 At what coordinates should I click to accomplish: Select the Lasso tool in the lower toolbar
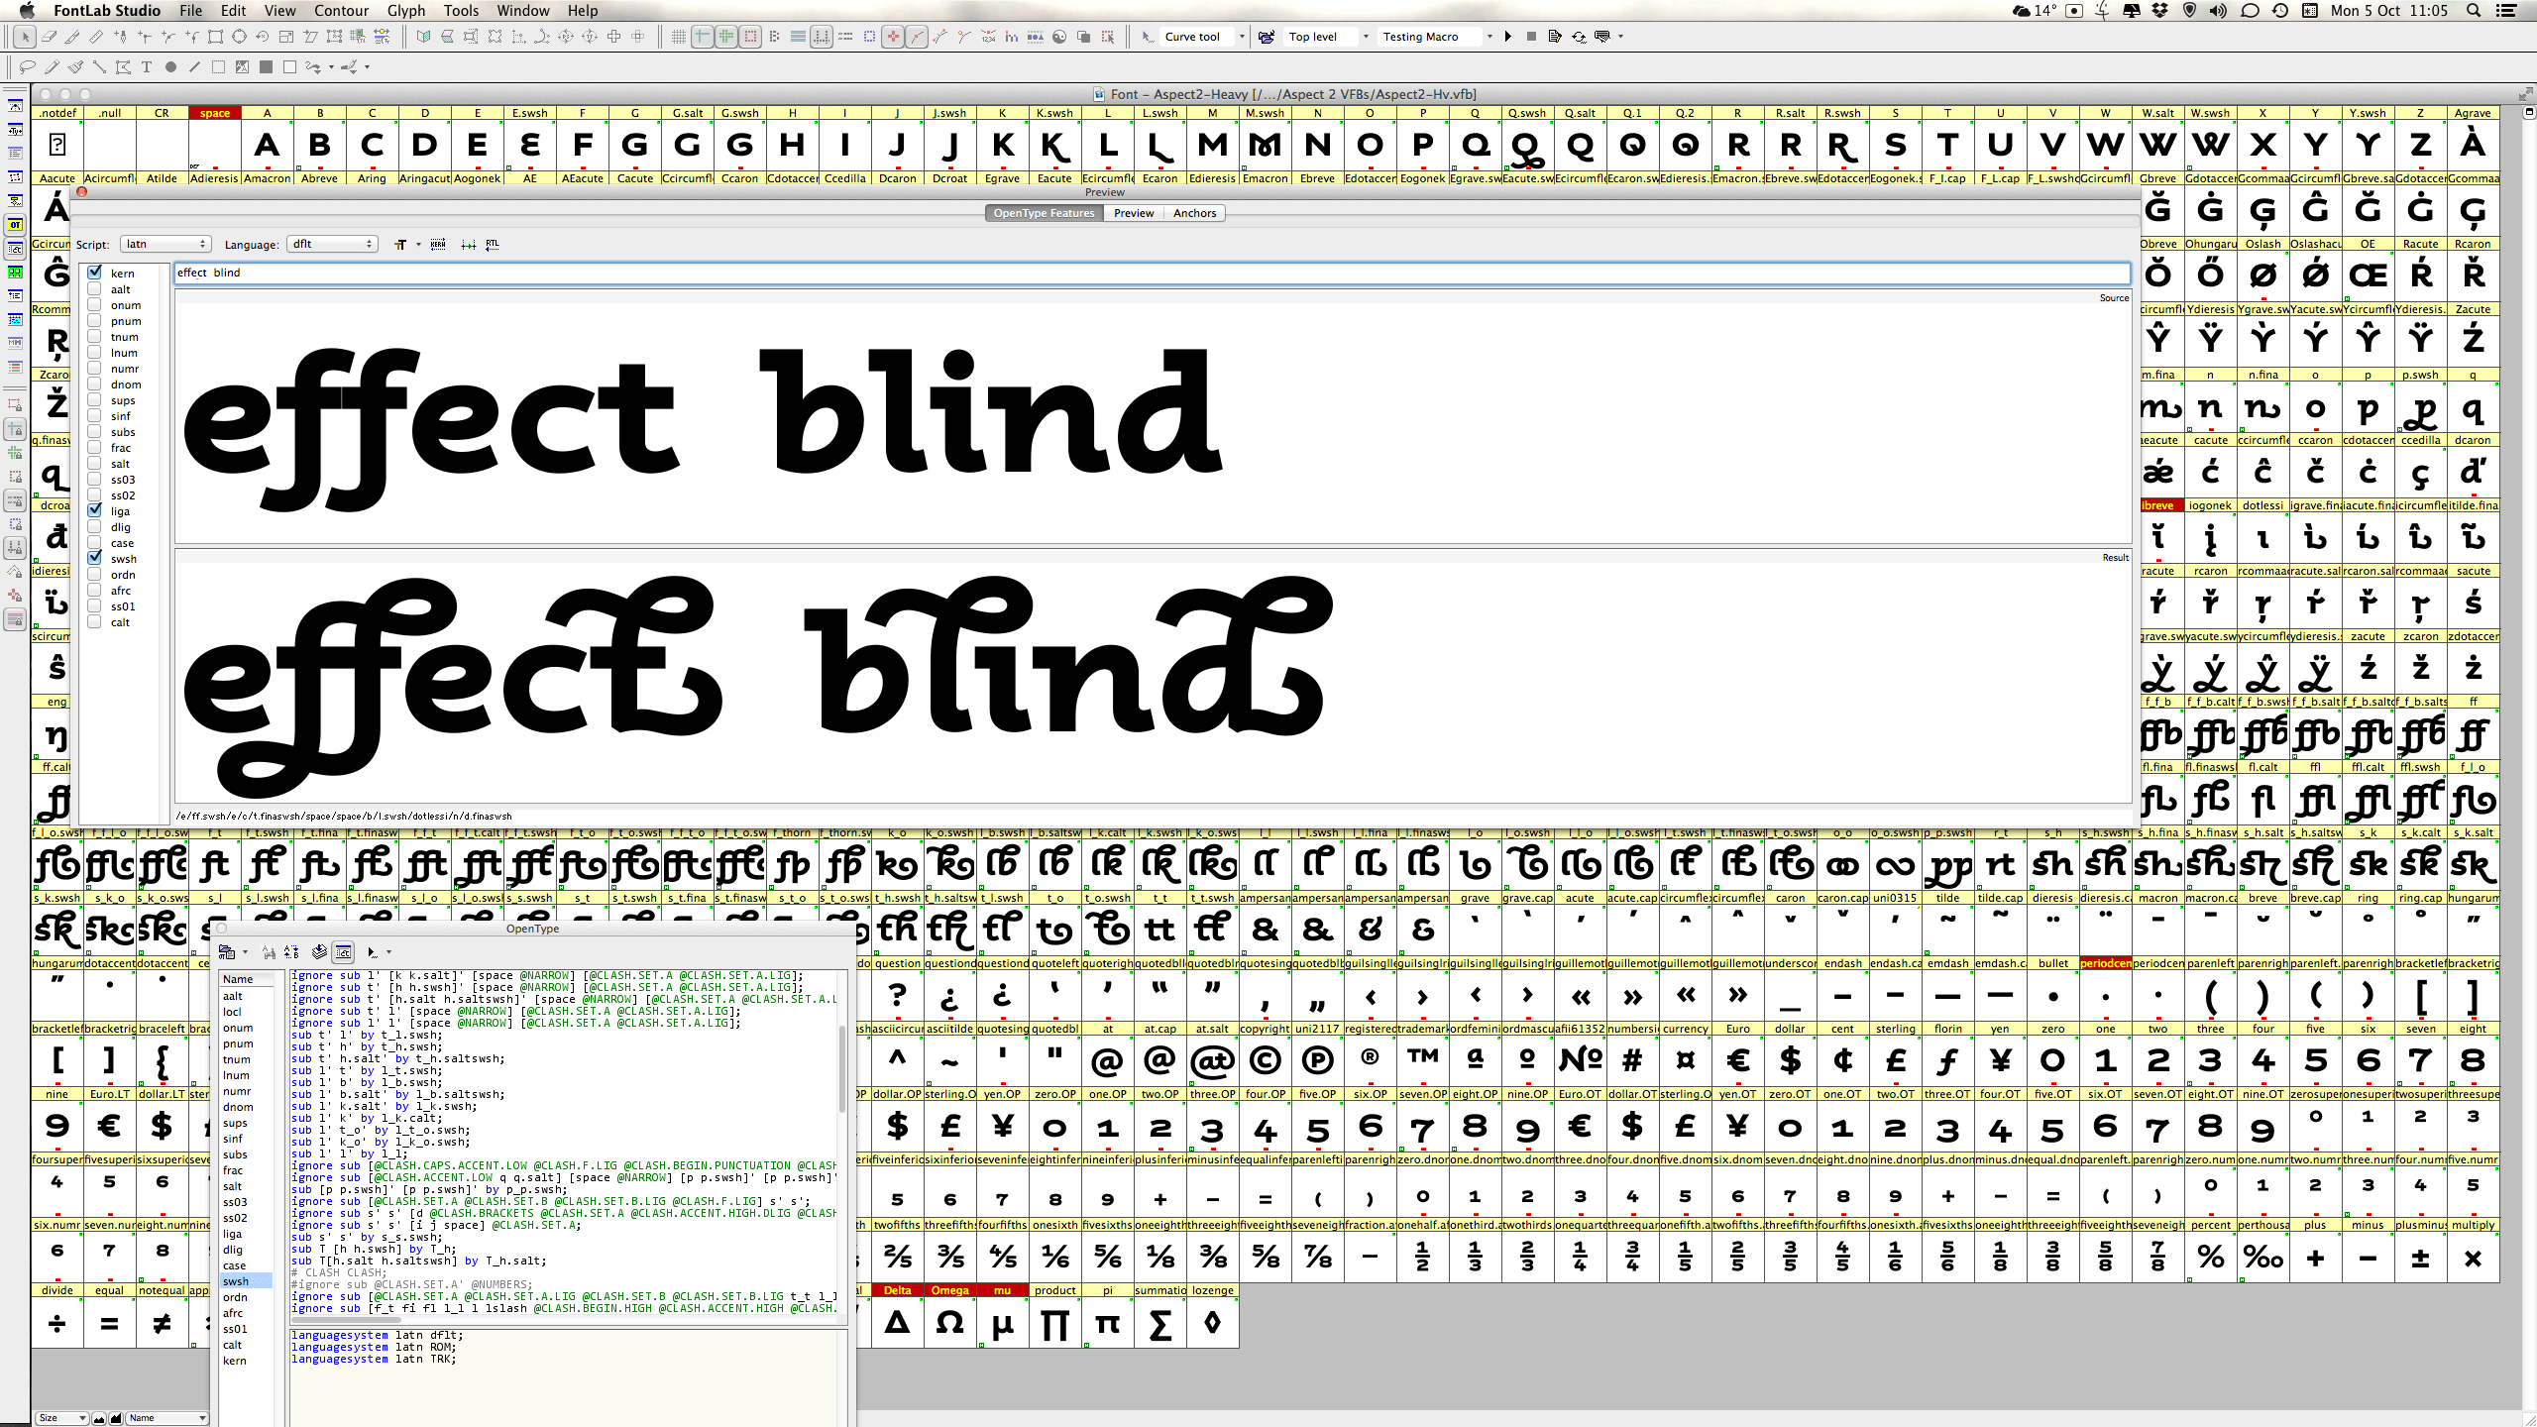point(29,66)
